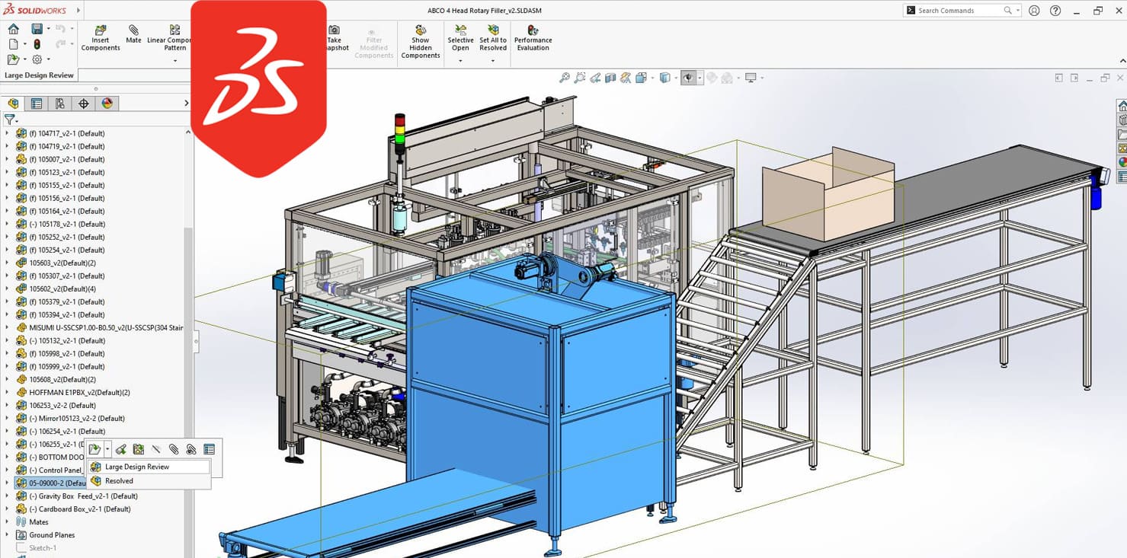Select the Mate tool
Viewport: 1127px width, 558px height.
[133, 34]
